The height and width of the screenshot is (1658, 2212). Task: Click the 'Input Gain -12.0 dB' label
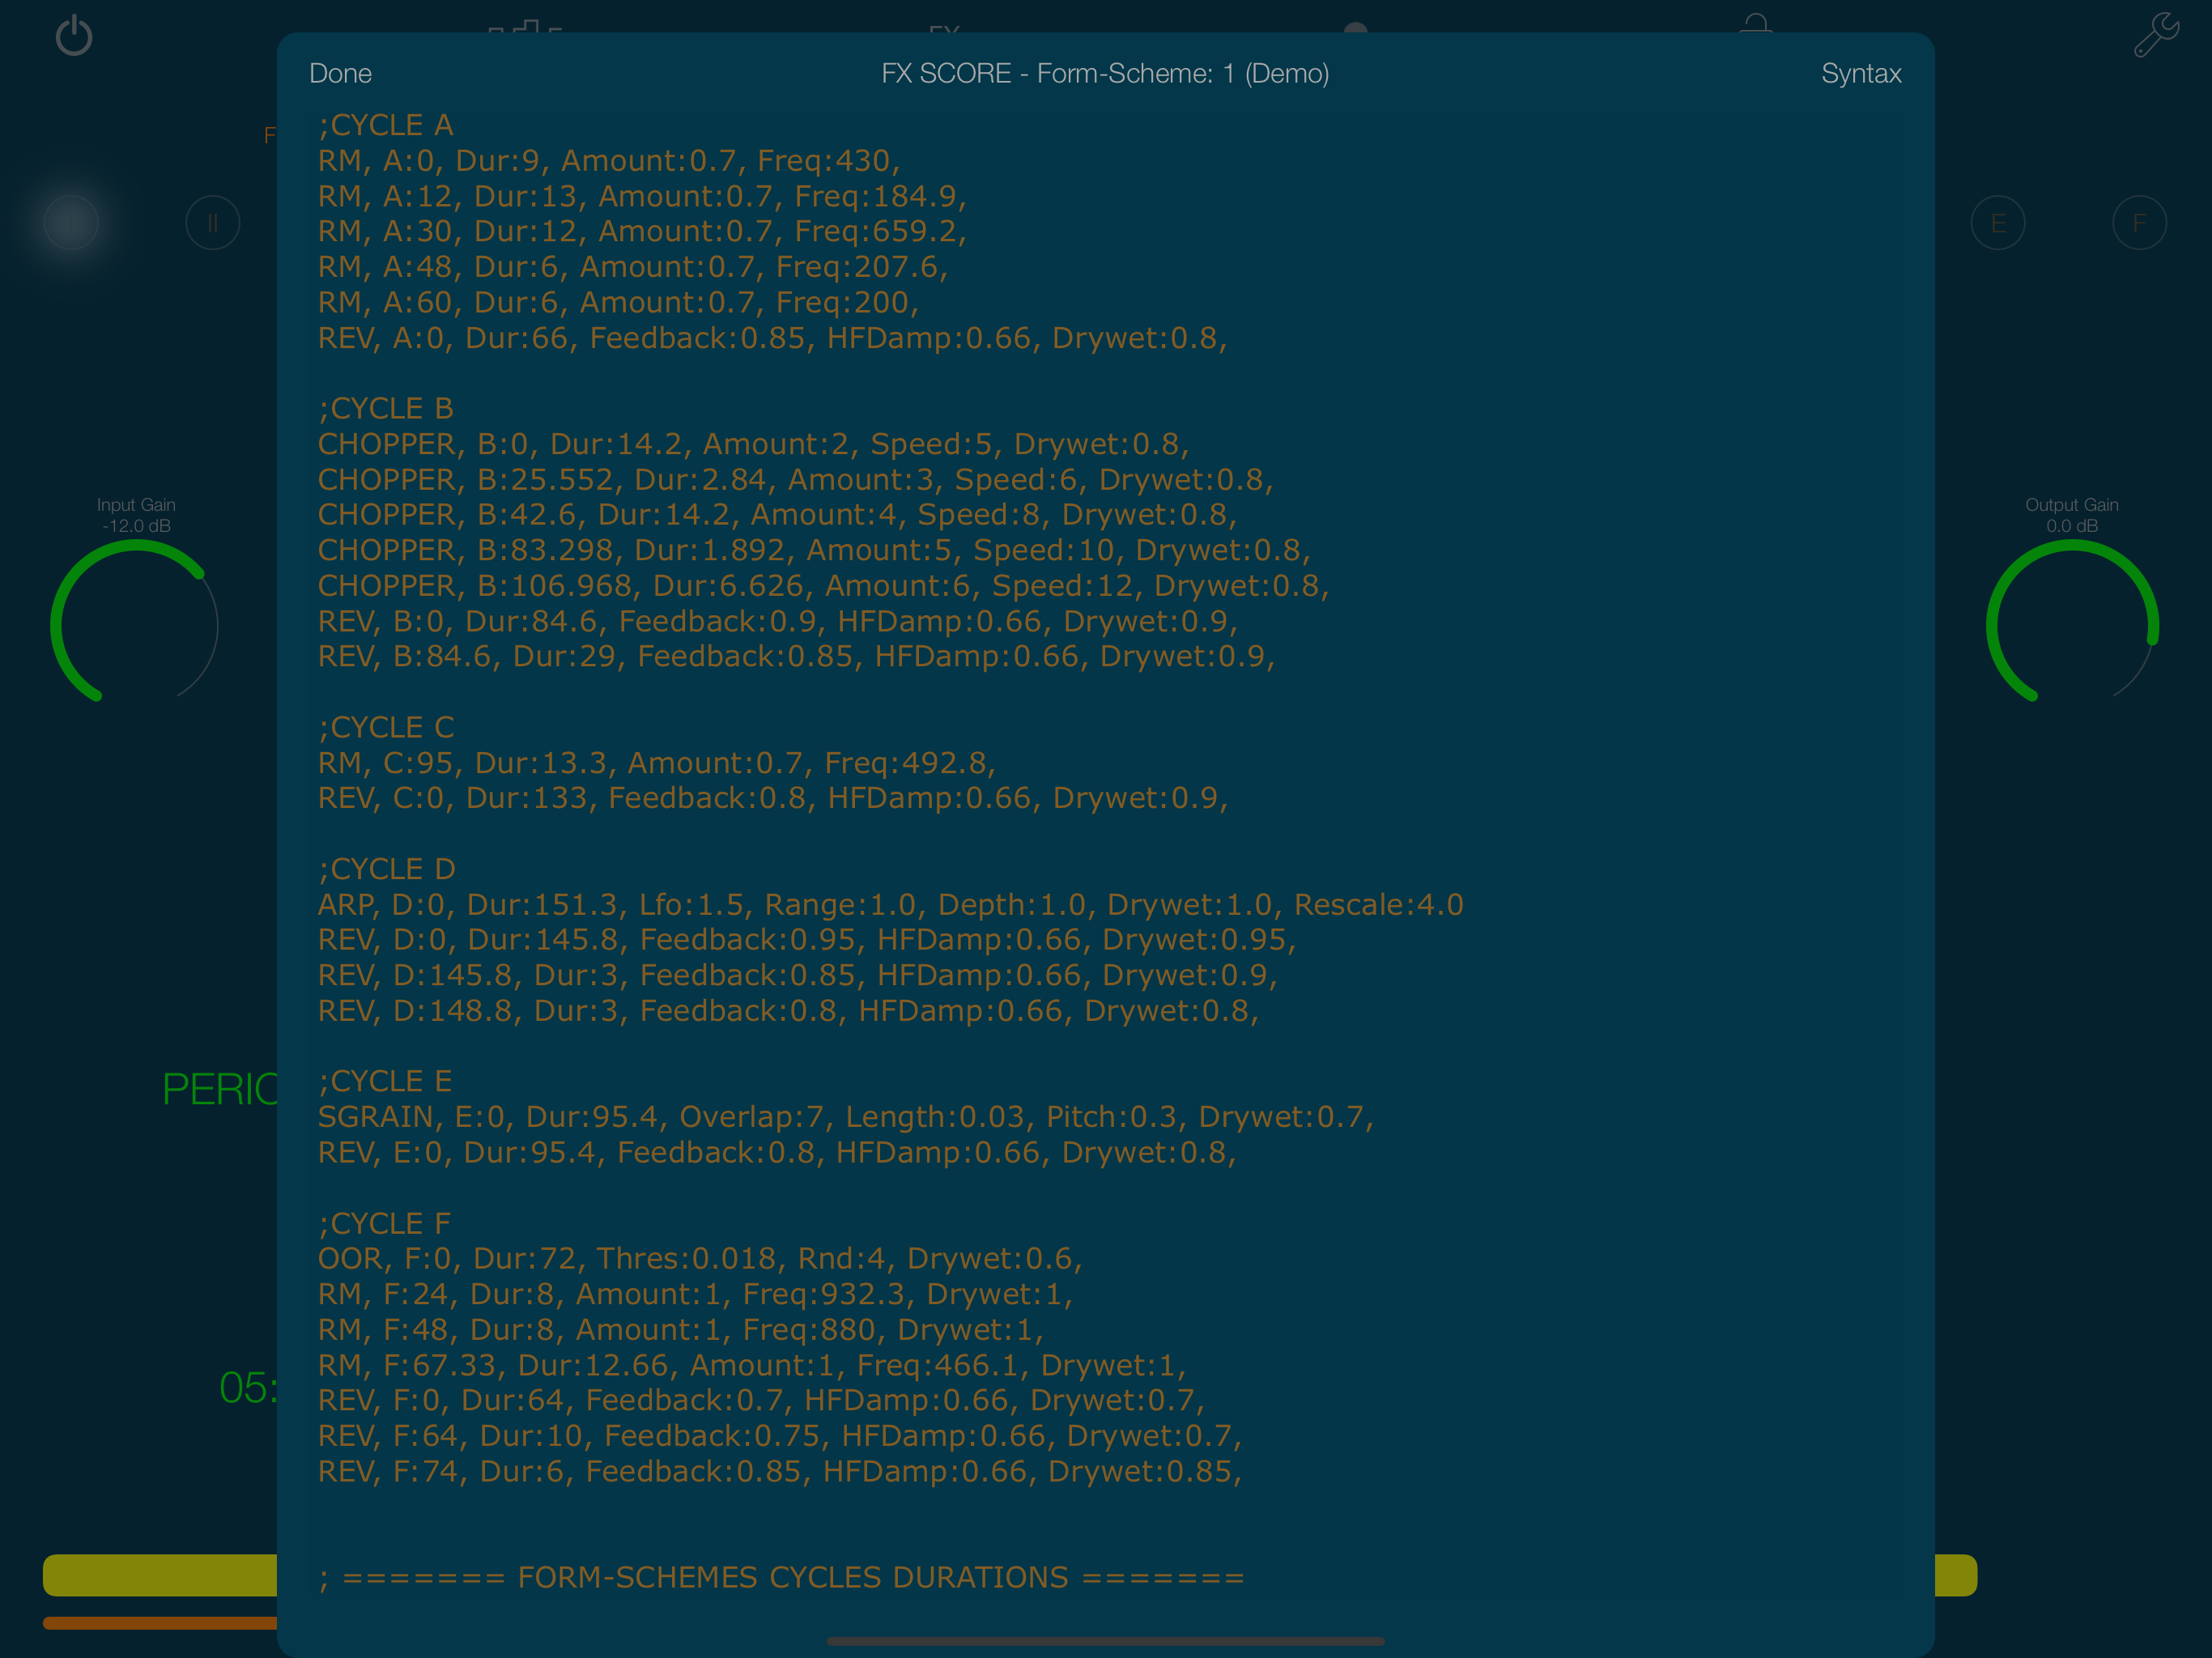[136, 515]
